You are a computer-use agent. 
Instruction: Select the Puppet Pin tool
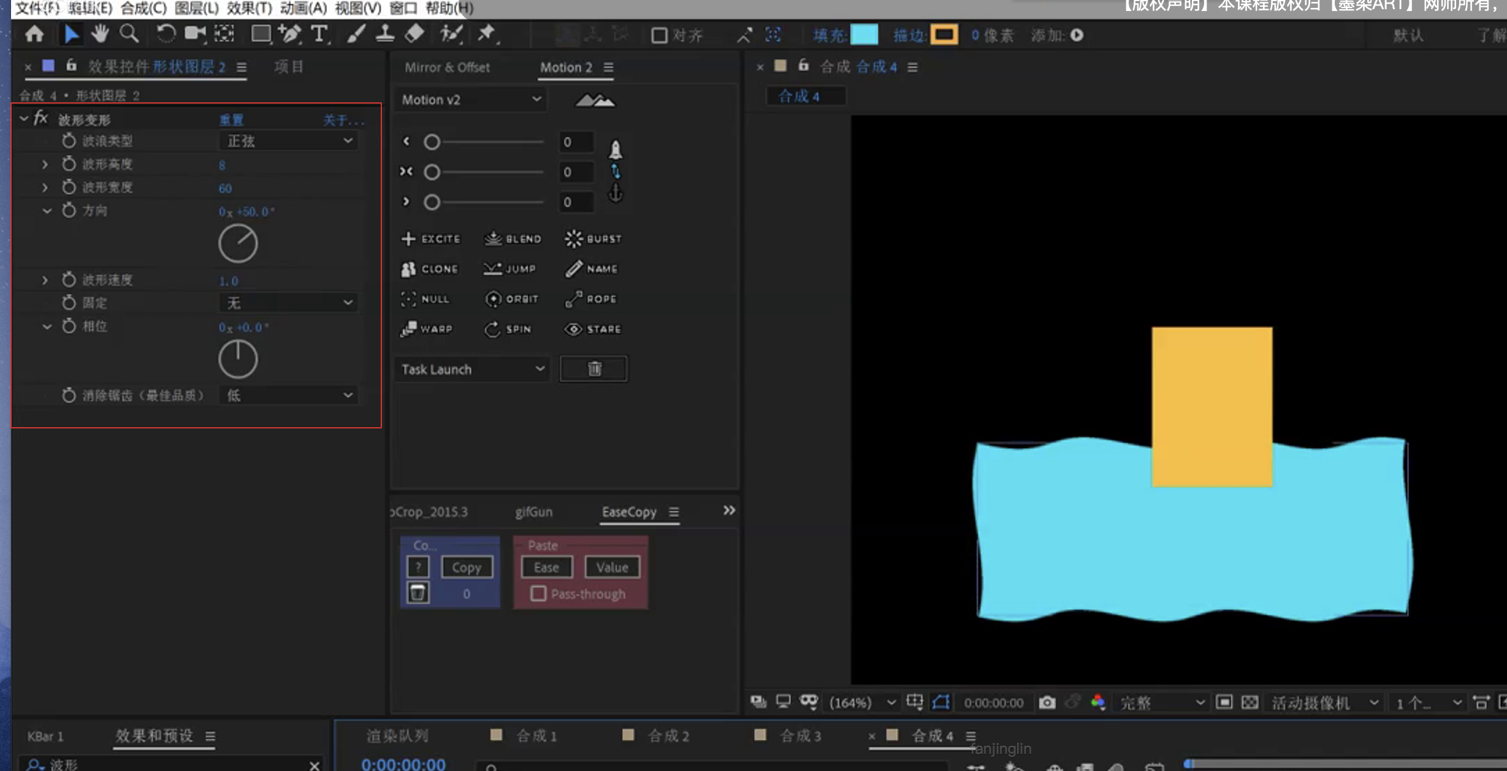click(487, 34)
